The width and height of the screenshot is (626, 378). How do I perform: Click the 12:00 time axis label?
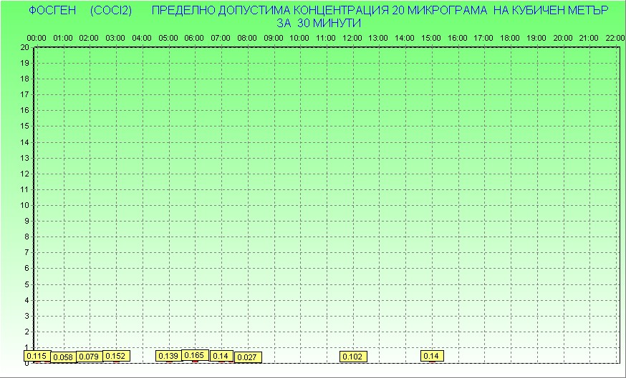point(352,39)
